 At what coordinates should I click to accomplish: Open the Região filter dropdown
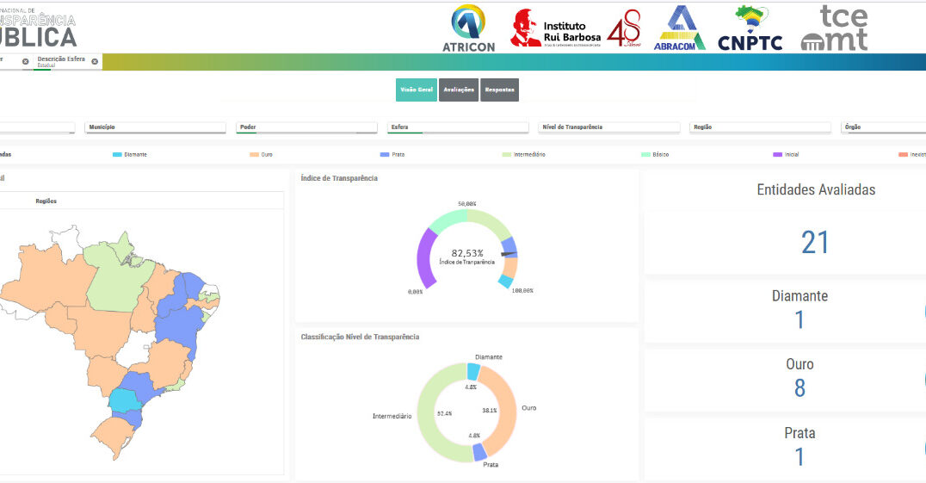pyautogui.click(x=760, y=127)
